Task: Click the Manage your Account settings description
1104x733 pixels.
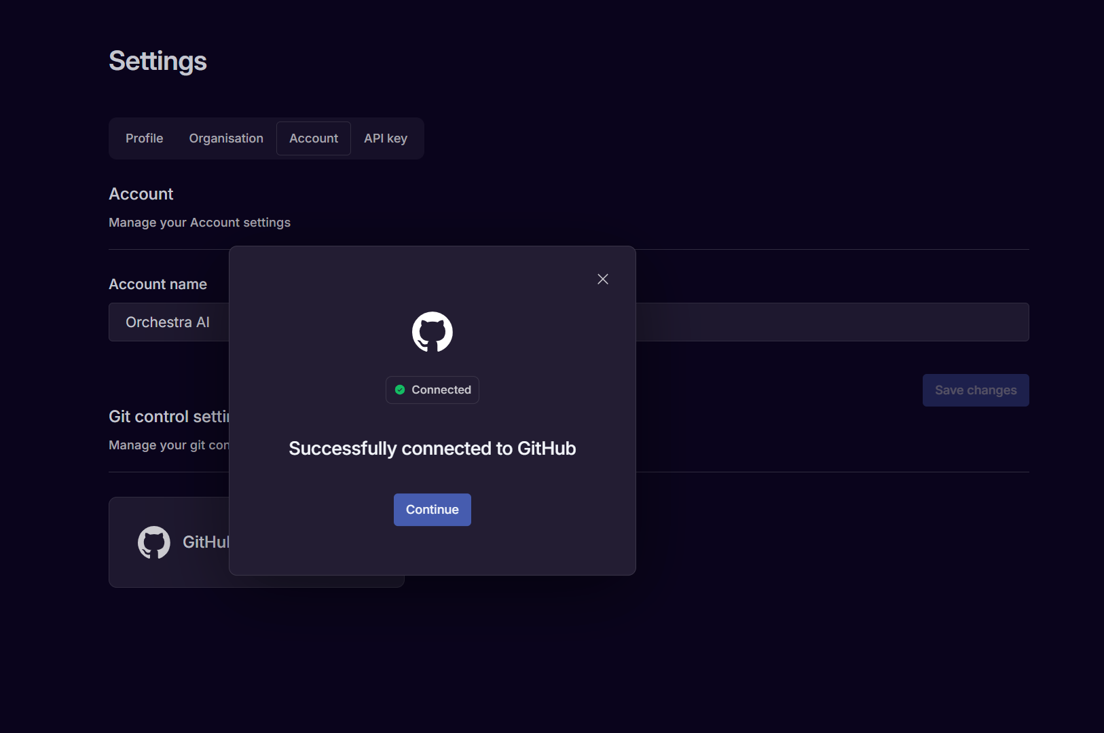Action: pos(199,222)
